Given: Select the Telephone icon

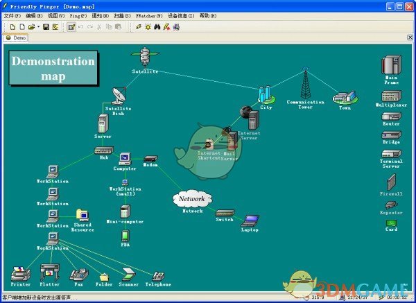Looking at the screenshot, I should (158, 276).
